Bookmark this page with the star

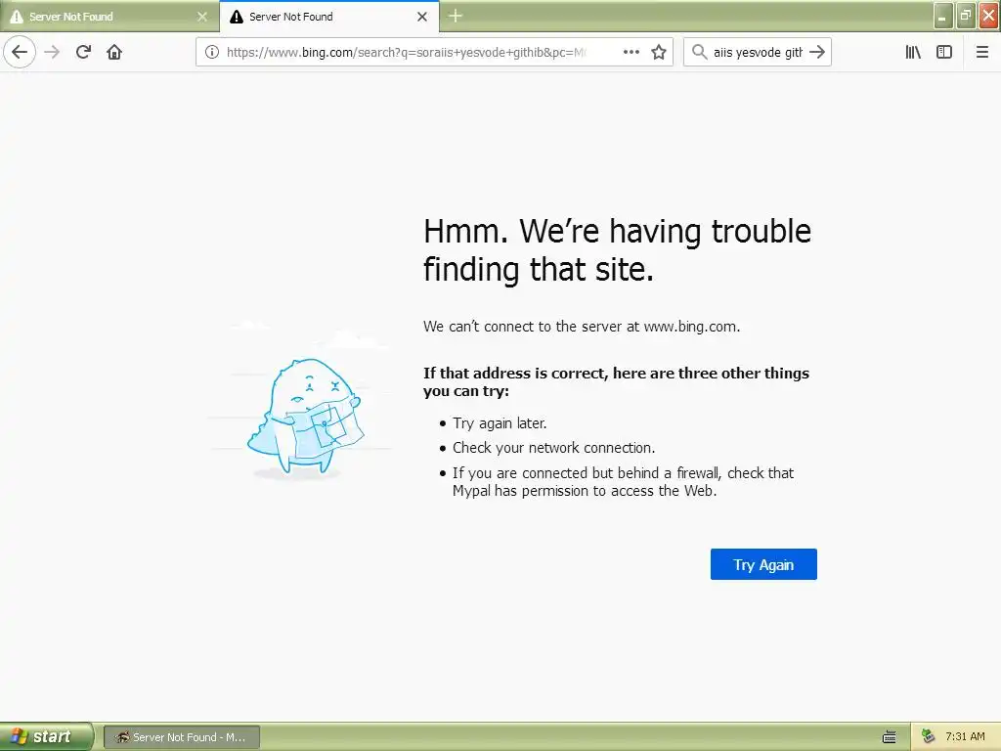tap(659, 52)
